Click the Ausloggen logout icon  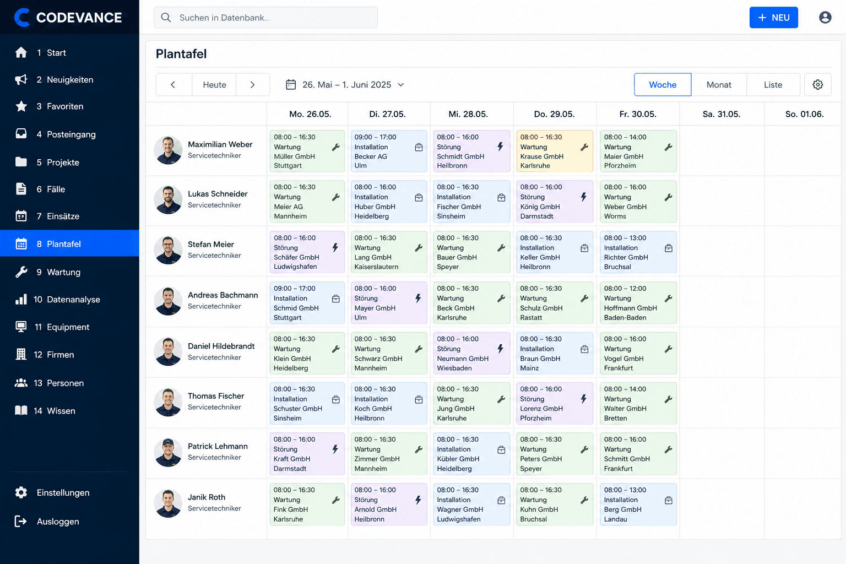coord(21,521)
